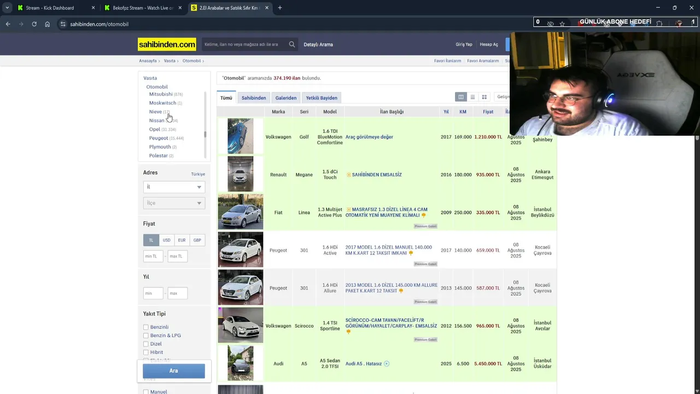Sort listings by Yıl column
700x394 pixels.
tap(446, 112)
